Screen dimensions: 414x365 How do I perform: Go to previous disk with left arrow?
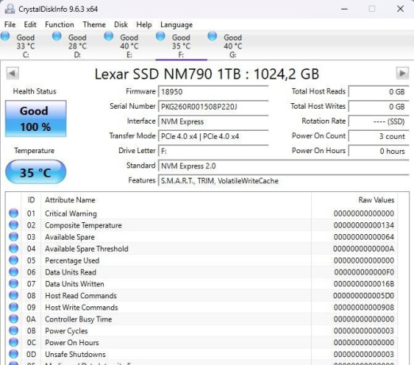point(13,73)
